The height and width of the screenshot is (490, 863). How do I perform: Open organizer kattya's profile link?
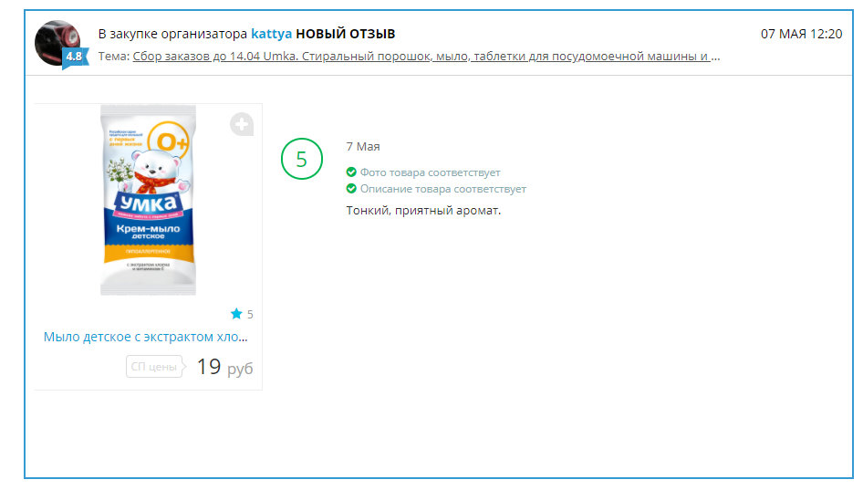point(271,34)
